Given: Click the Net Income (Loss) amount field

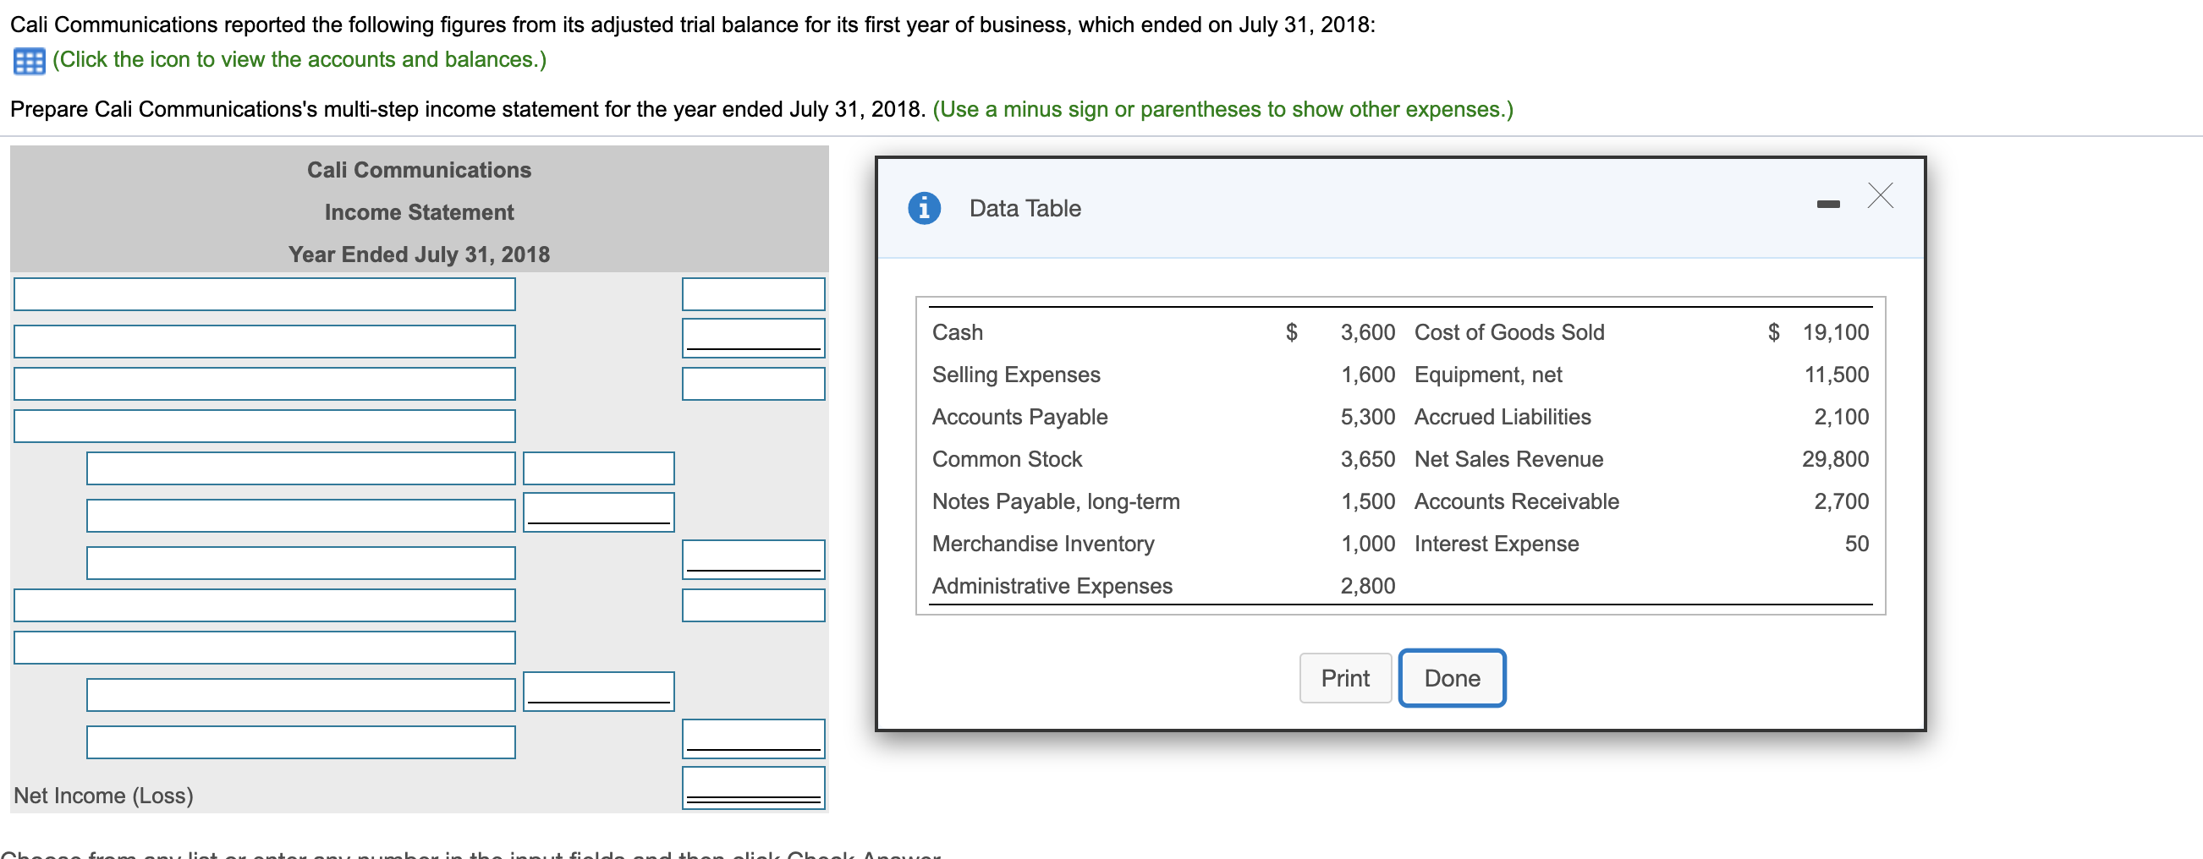Looking at the screenshot, I should [753, 787].
